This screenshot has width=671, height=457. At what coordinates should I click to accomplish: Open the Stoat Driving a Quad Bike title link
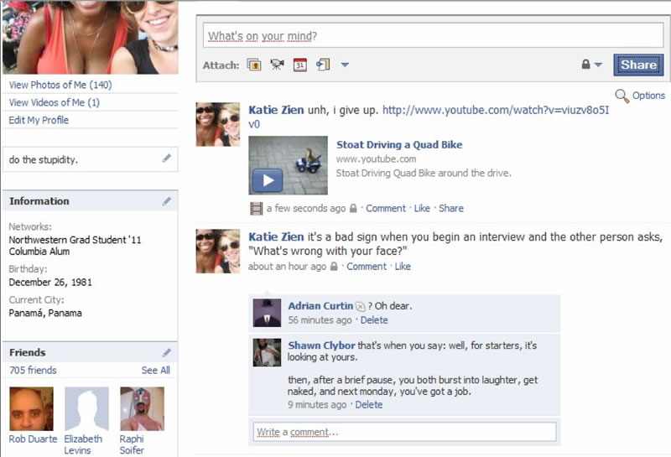click(399, 144)
